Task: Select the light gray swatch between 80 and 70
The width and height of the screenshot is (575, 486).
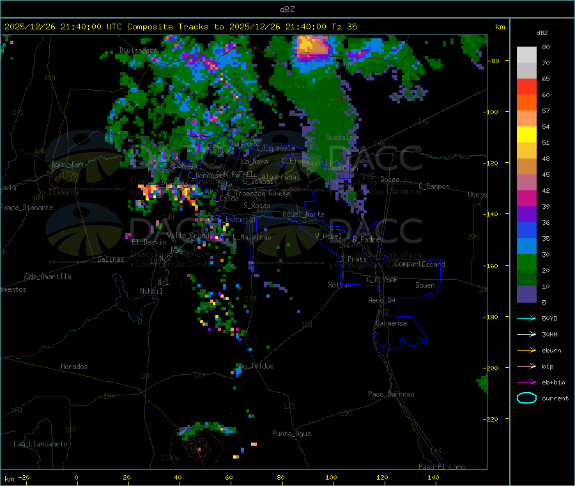Action: [526, 55]
